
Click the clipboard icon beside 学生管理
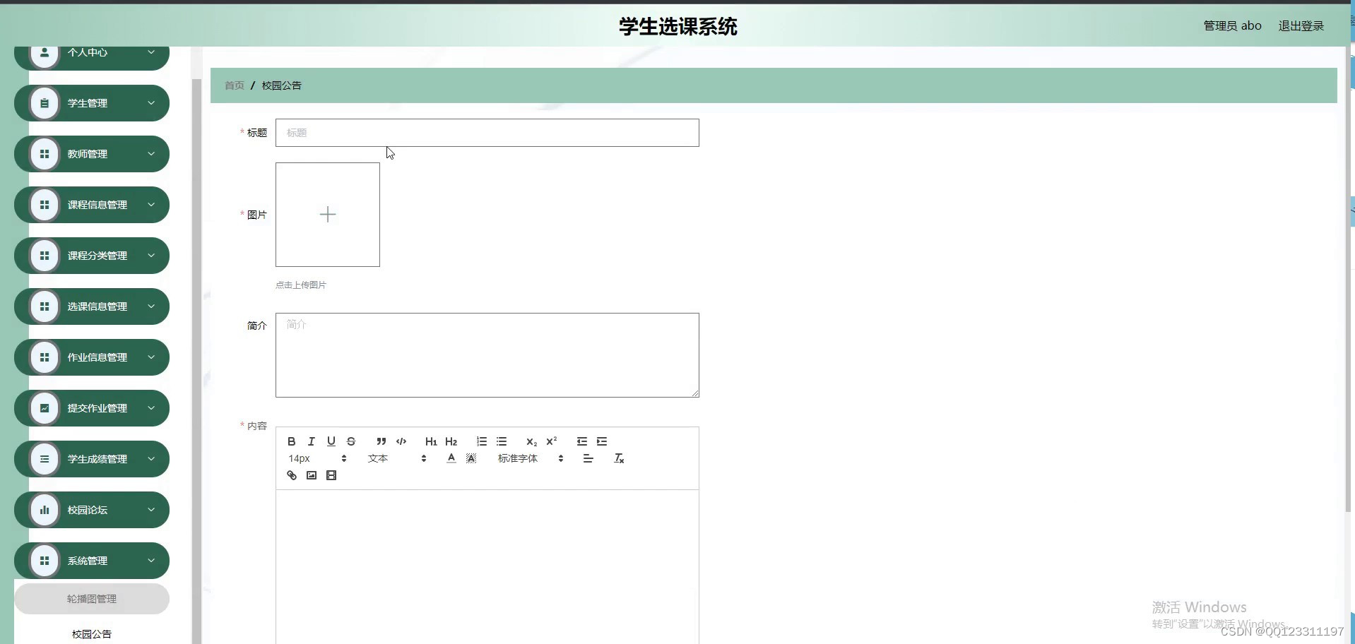45,103
